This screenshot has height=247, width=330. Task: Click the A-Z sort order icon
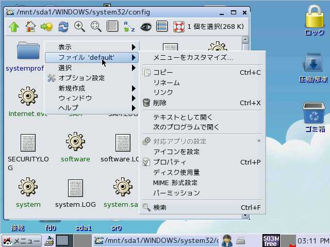point(129,26)
